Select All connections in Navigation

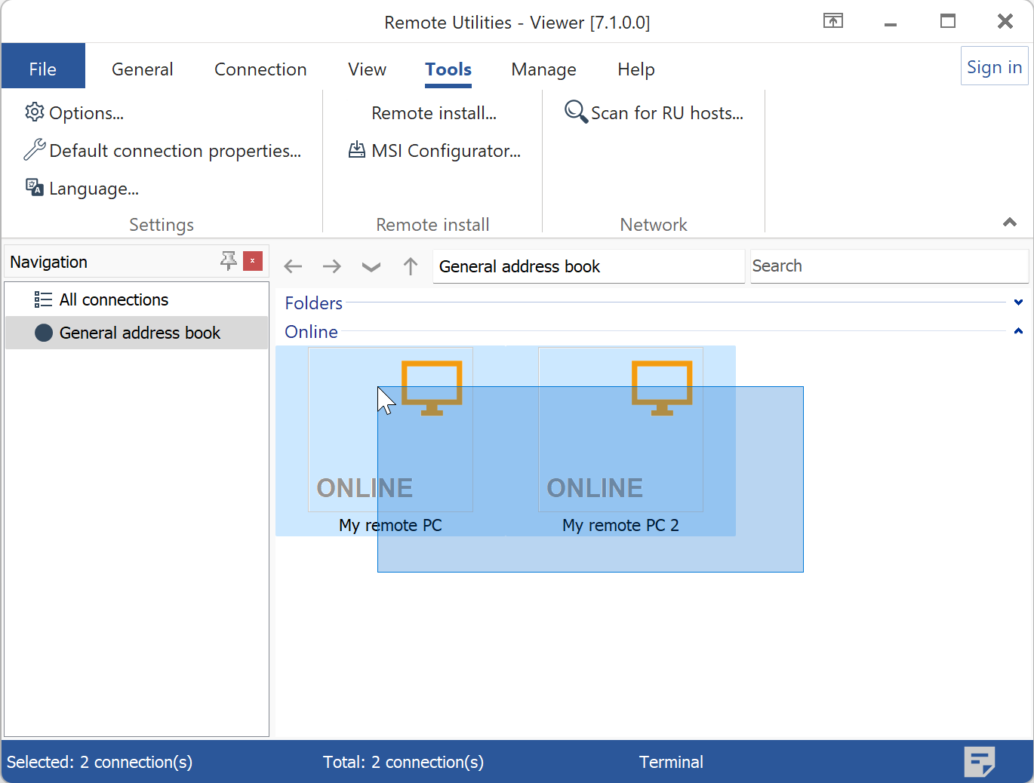pyautogui.click(x=113, y=299)
